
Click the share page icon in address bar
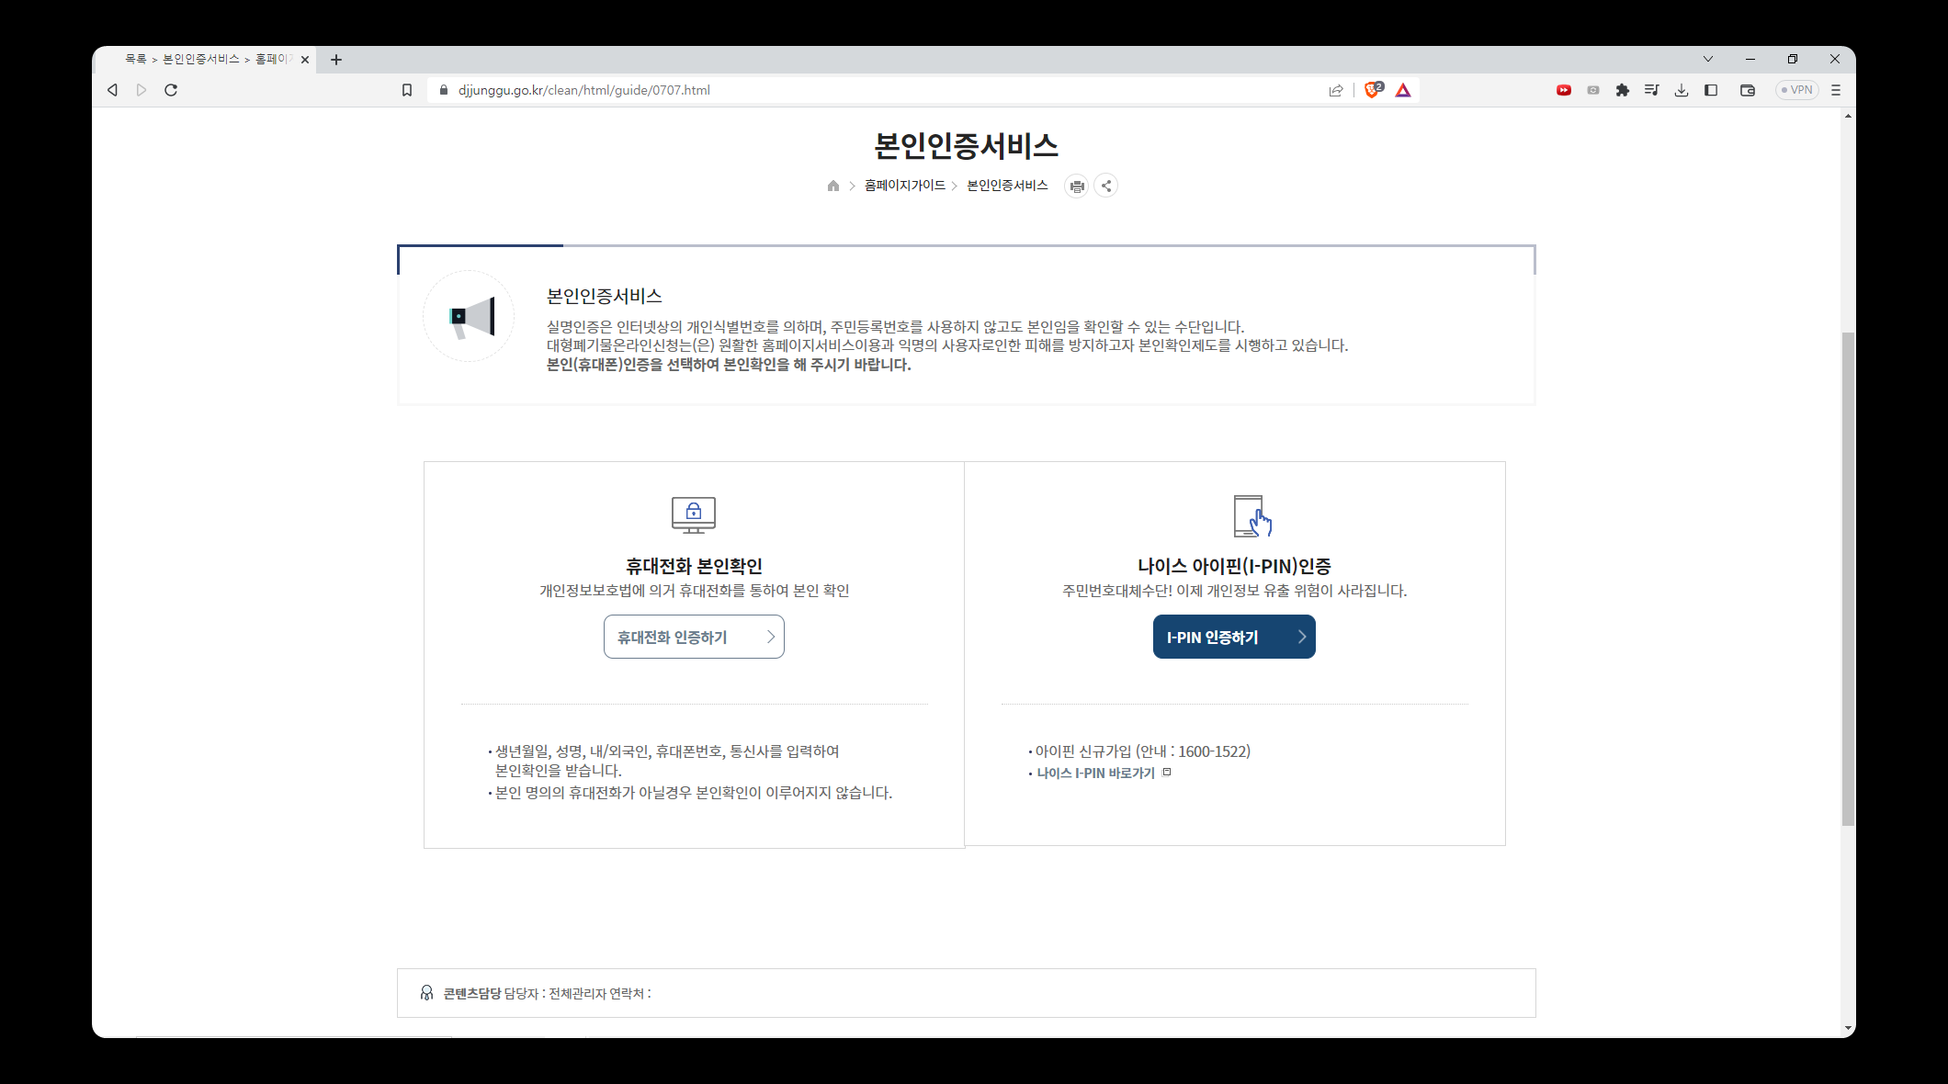(x=1336, y=90)
